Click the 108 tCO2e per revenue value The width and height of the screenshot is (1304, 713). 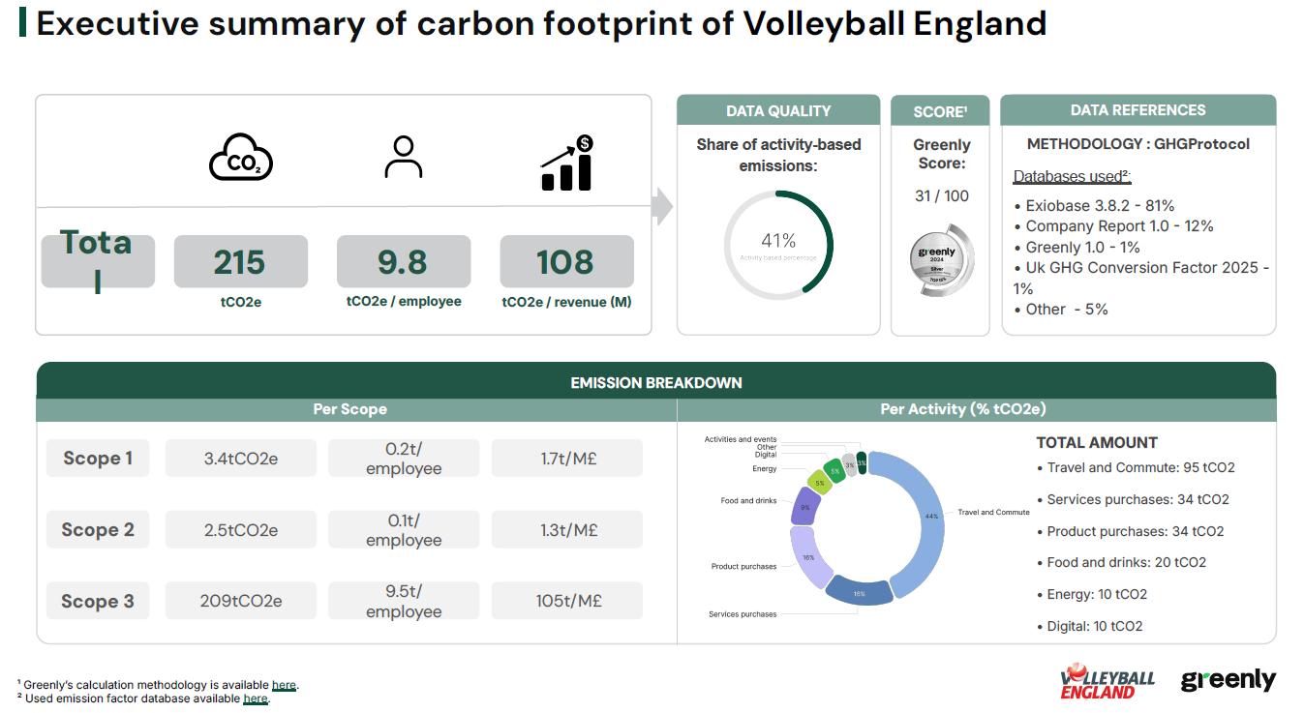(566, 261)
